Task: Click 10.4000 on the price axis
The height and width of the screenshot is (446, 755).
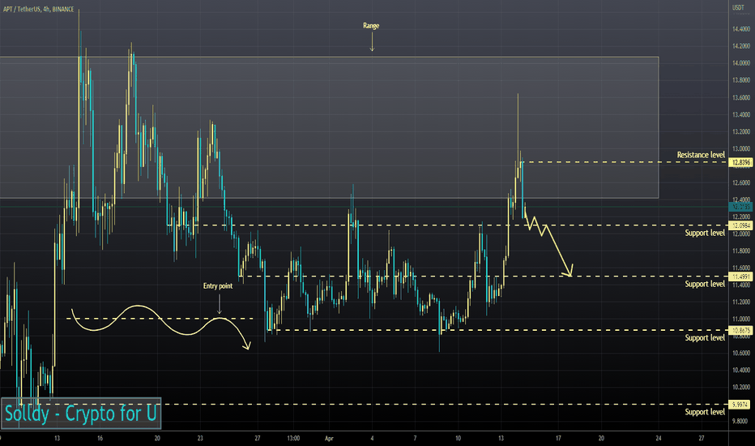Action: (741, 370)
